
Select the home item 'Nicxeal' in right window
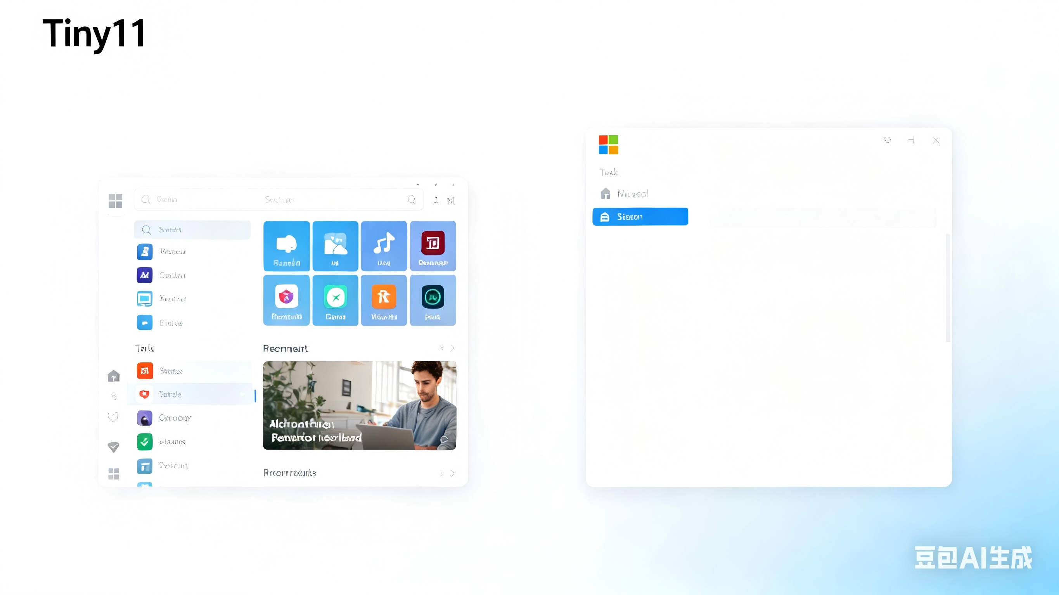624,193
